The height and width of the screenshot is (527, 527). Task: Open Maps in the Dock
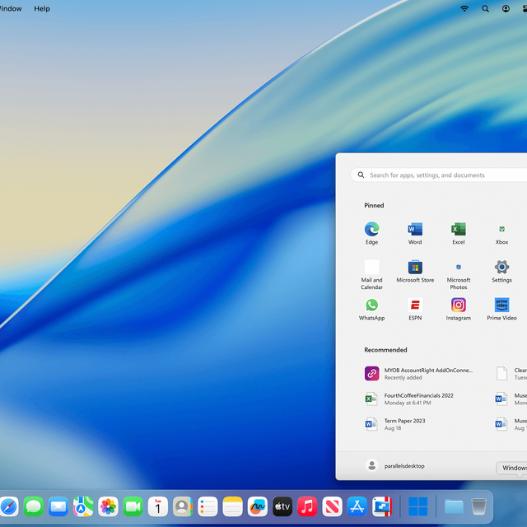click(83, 506)
